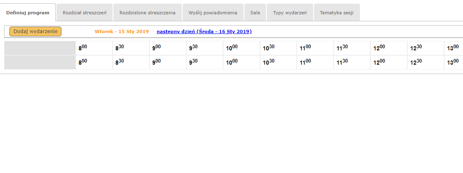Open the Rozdzielone streszczenia tab

(x=147, y=13)
